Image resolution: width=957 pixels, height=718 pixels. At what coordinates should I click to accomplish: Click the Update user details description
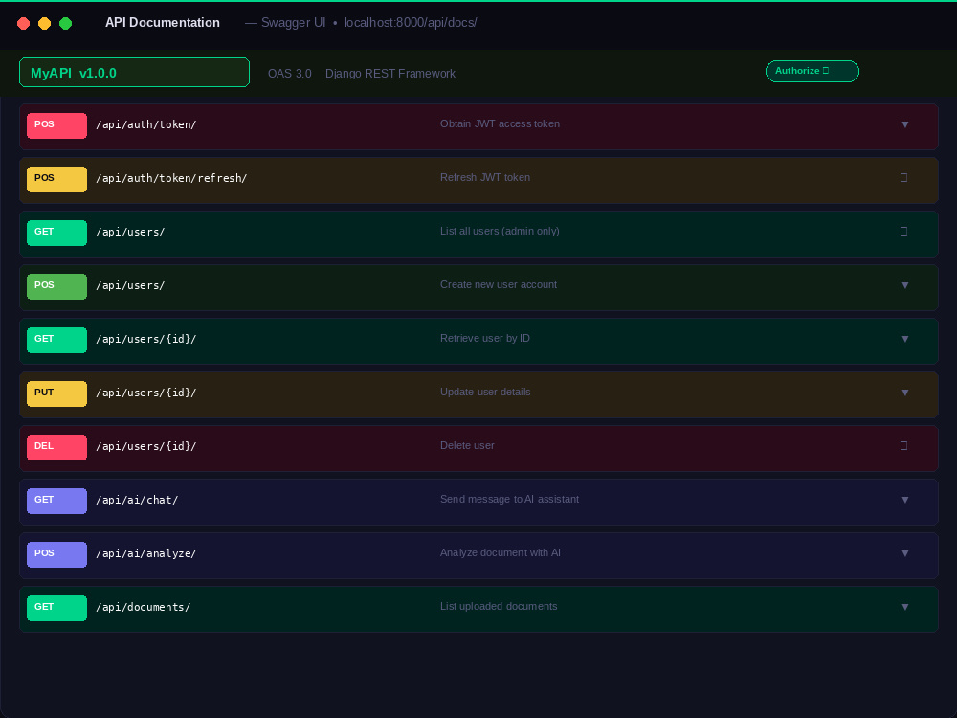click(485, 392)
